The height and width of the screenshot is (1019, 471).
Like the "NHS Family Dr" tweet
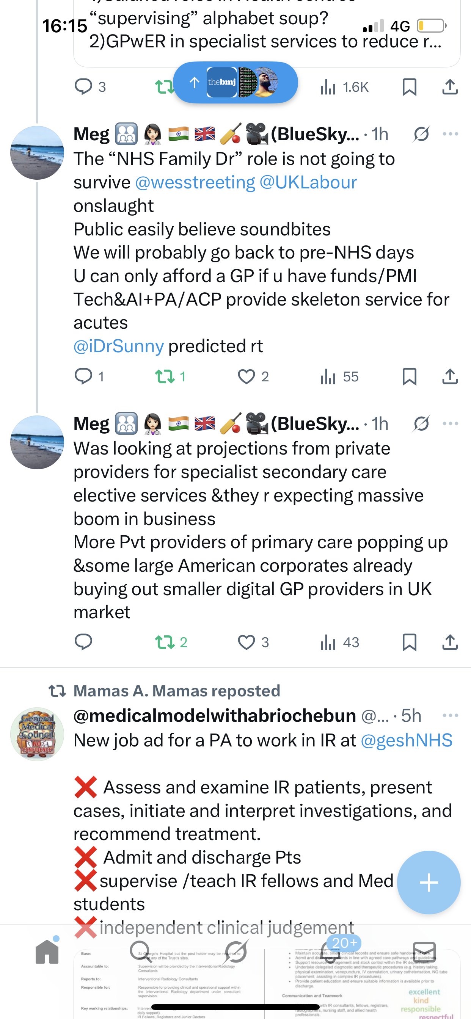(x=246, y=376)
